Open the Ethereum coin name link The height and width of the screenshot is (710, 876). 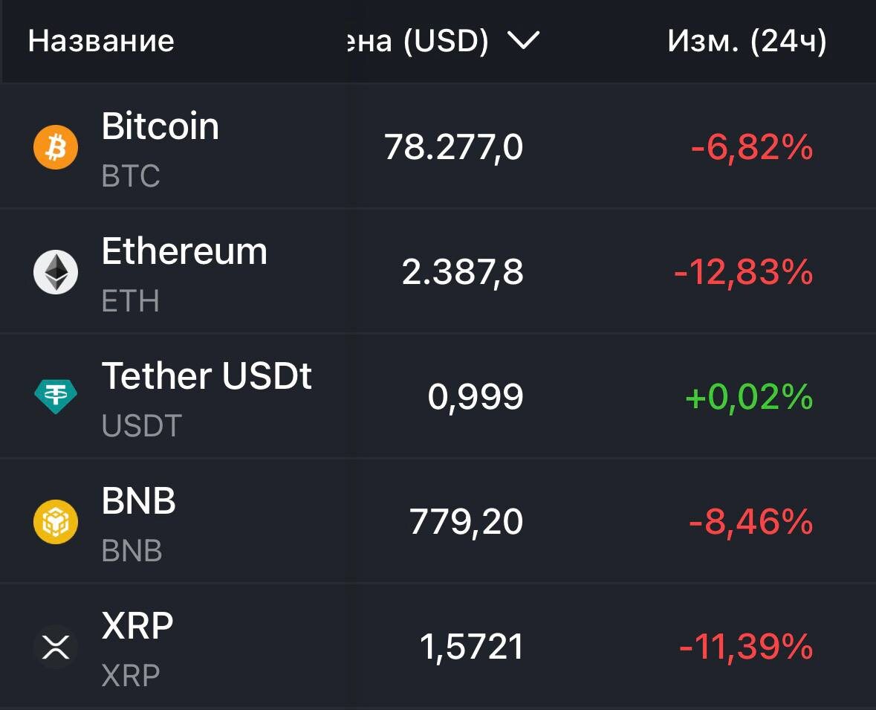coord(184,251)
